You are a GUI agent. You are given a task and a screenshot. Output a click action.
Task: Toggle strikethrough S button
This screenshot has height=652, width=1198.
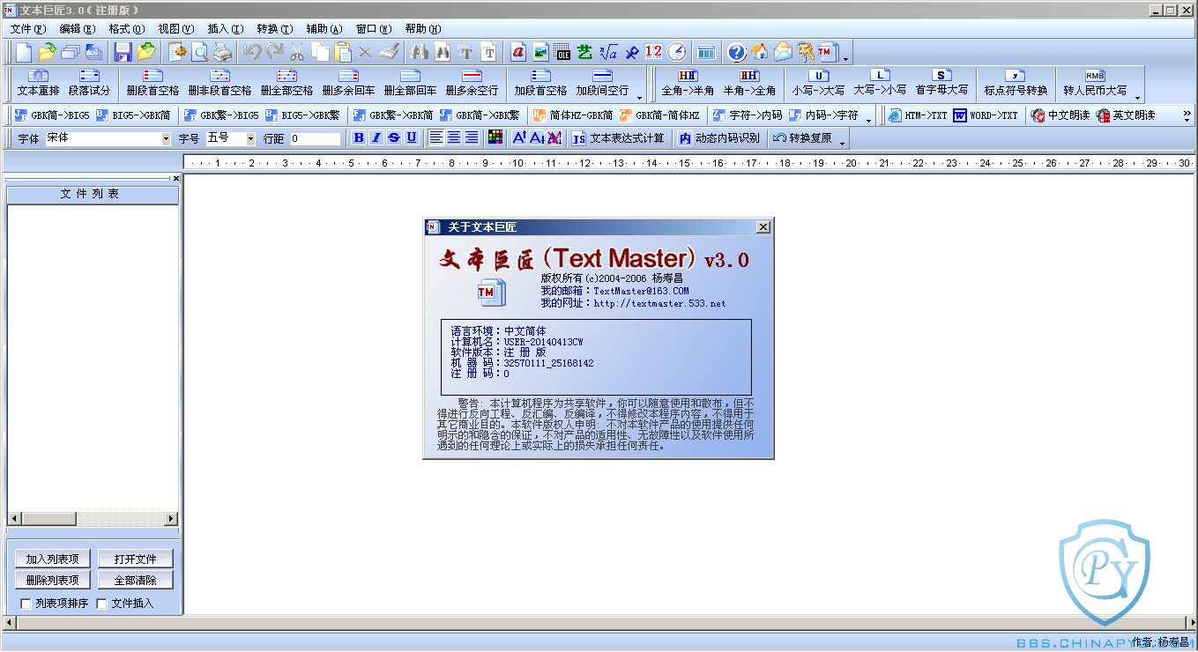pos(394,137)
